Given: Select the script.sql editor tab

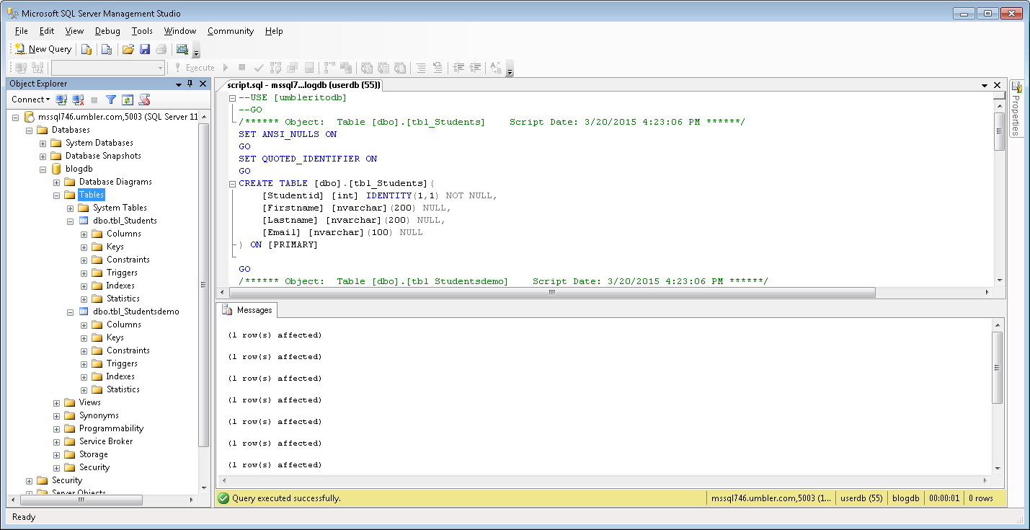Looking at the screenshot, I should coord(303,85).
